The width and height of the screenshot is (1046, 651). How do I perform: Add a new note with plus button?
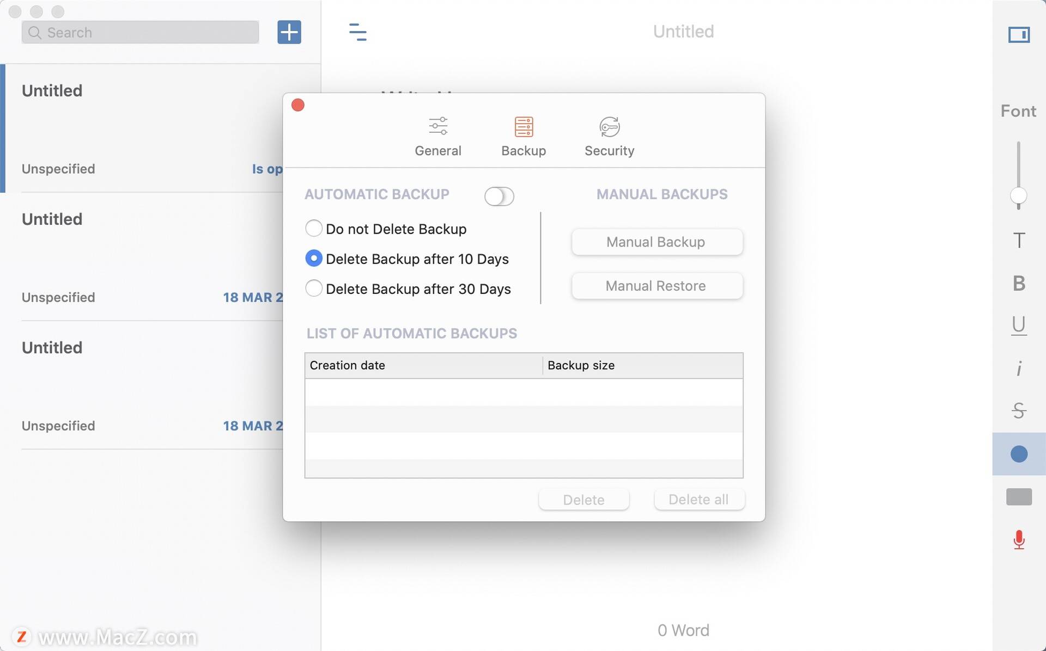289,32
